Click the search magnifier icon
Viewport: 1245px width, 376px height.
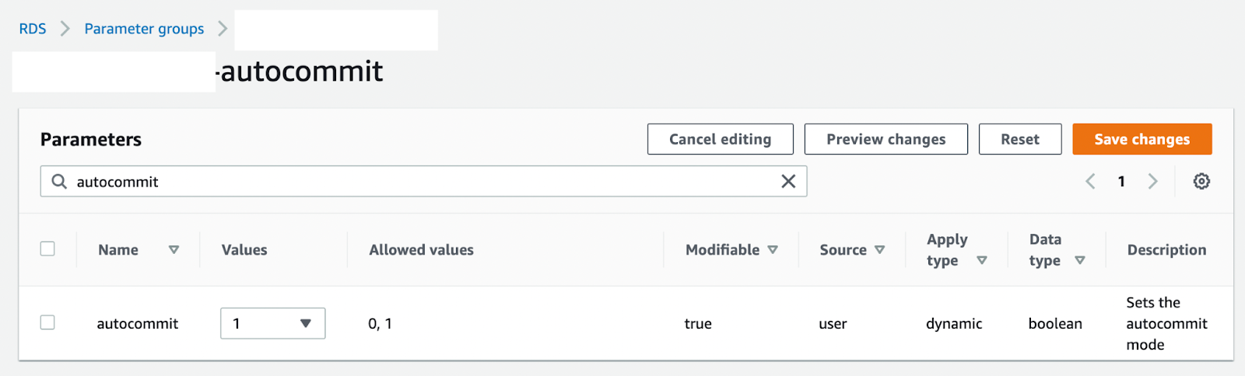[59, 182]
